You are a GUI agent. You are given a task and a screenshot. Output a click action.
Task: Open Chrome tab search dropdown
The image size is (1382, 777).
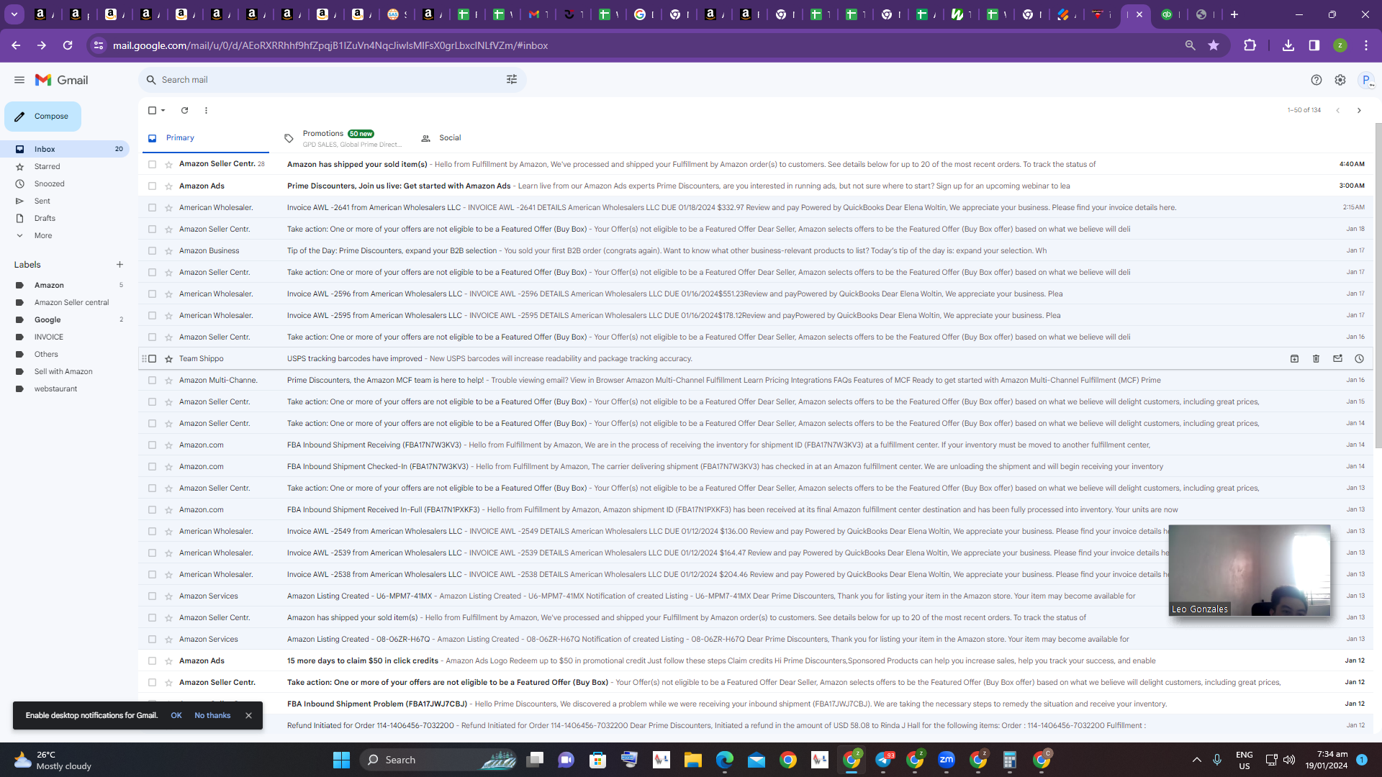click(x=14, y=14)
